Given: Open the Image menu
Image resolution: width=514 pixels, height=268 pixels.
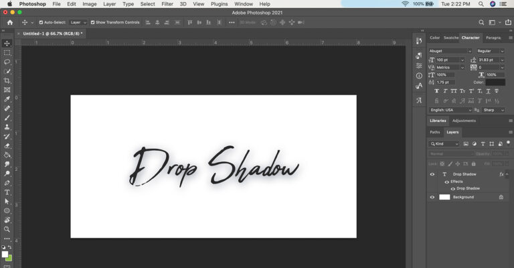Looking at the screenshot, I should click(90, 4).
